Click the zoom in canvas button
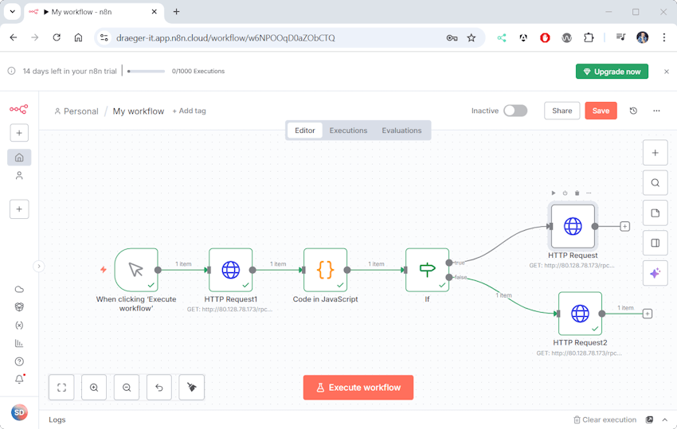The width and height of the screenshot is (677, 429). pyautogui.click(x=94, y=388)
